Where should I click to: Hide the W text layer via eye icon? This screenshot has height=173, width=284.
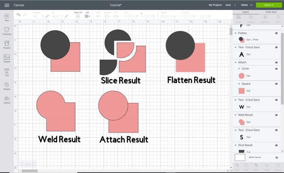click(x=276, y=100)
